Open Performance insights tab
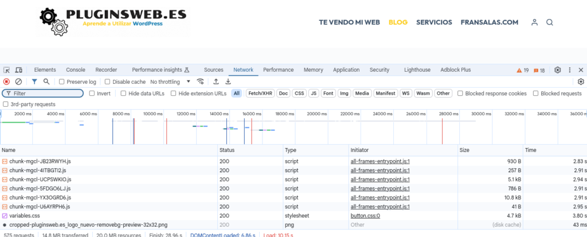Screen dimensions: 587x237 tap(161, 70)
